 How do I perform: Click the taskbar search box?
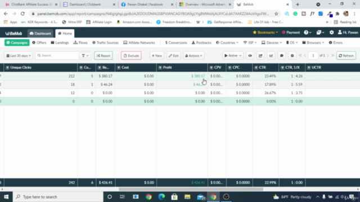coord(58,197)
